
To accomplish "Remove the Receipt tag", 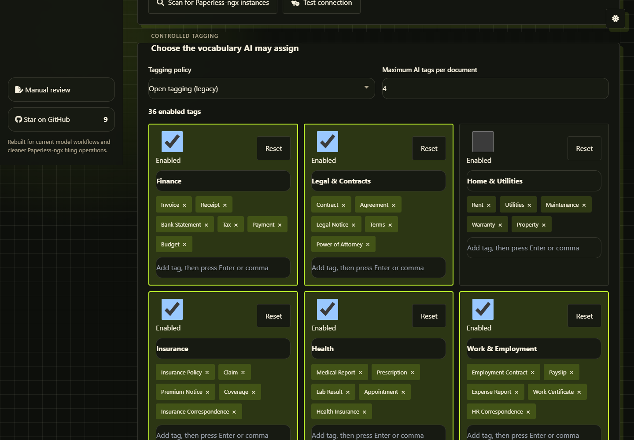I will [225, 205].
